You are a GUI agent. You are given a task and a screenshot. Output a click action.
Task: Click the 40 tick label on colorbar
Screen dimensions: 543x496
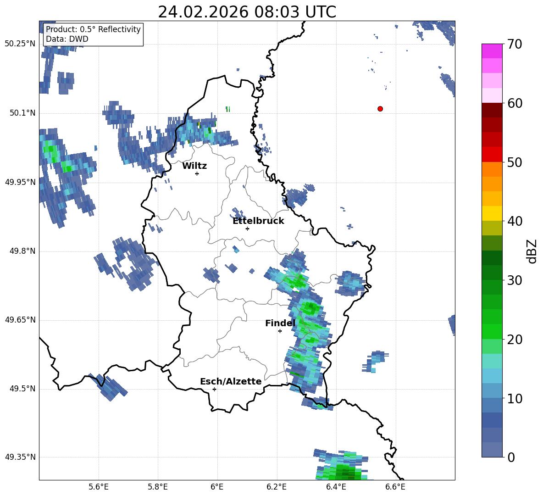pyautogui.click(x=514, y=221)
